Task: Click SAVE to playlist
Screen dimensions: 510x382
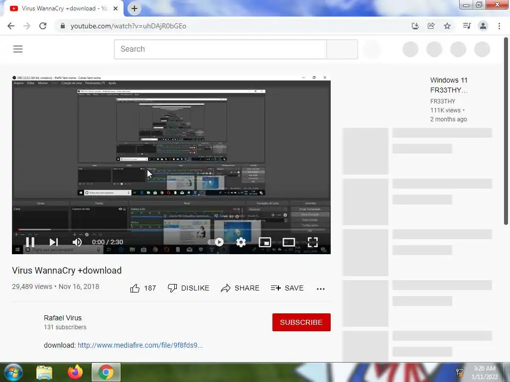Action: click(x=287, y=288)
